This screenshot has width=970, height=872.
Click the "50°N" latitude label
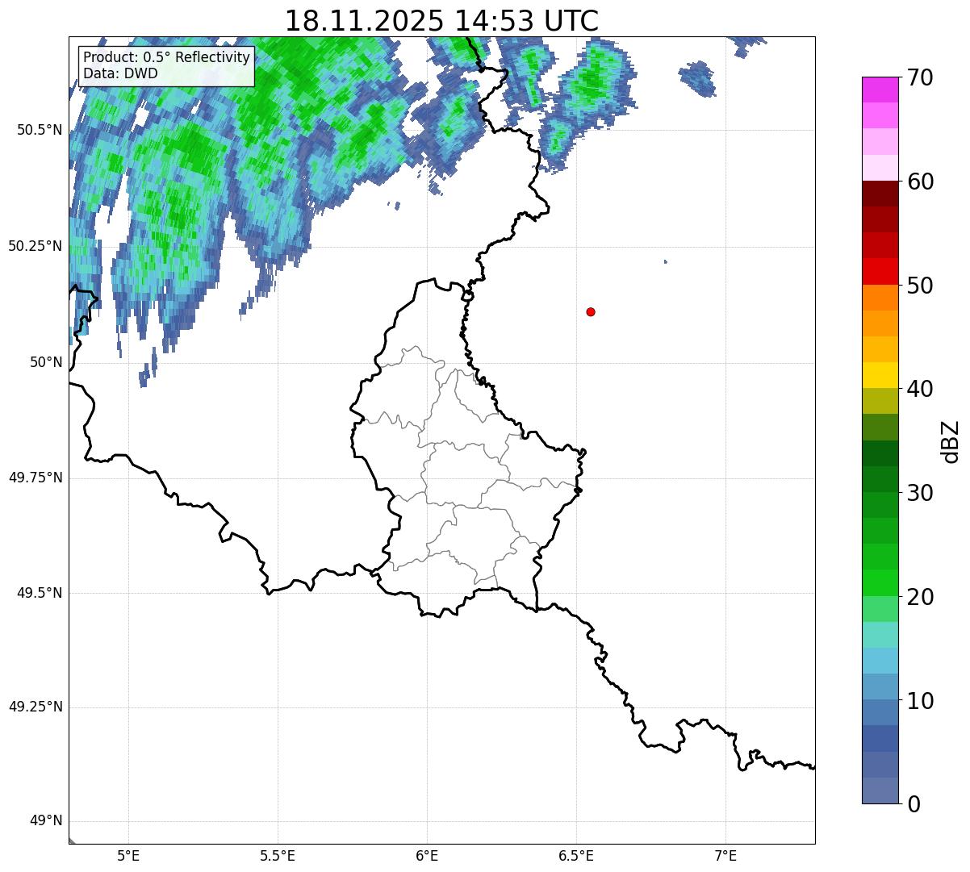[46, 362]
